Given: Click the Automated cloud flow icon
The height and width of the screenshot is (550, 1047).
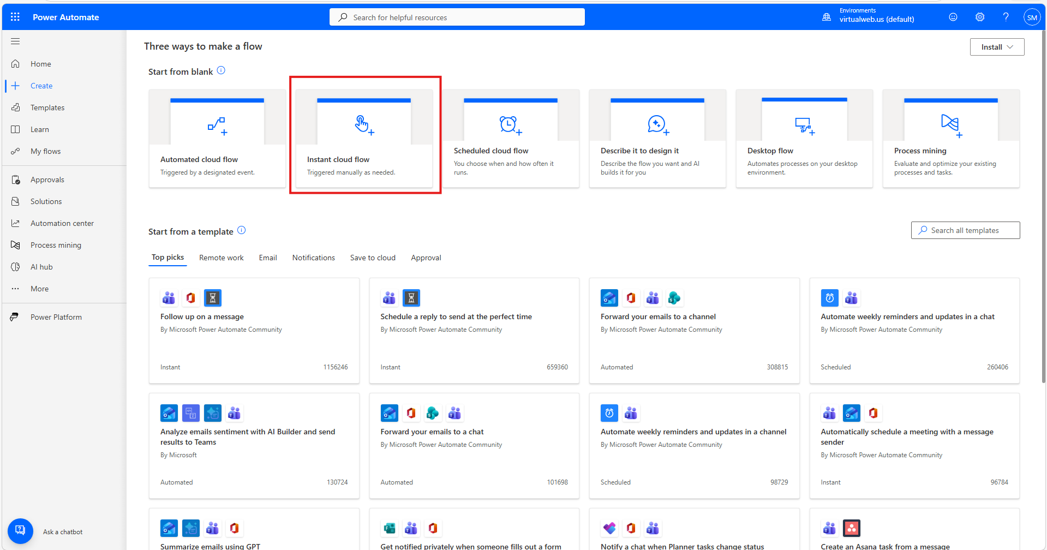Looking at the screenshot, I should tap(217, 126).
